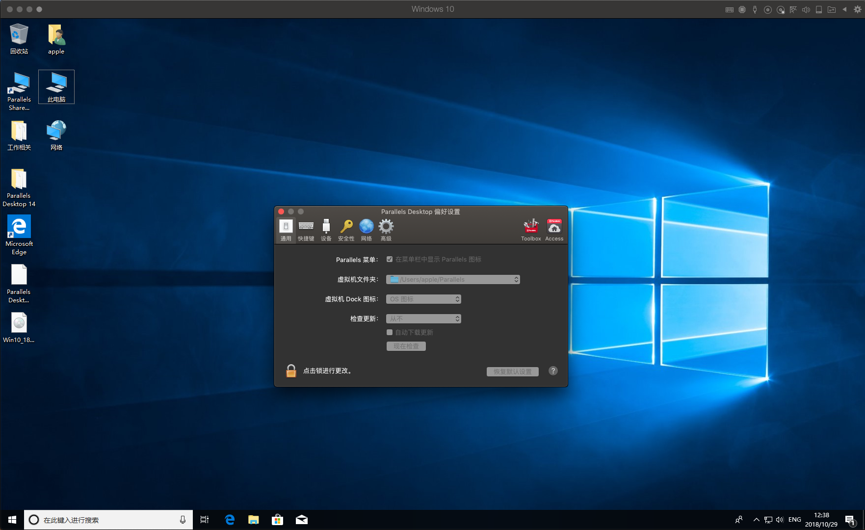Select the Parallels Shared Folders desktop icon

(x=19, y=91)
